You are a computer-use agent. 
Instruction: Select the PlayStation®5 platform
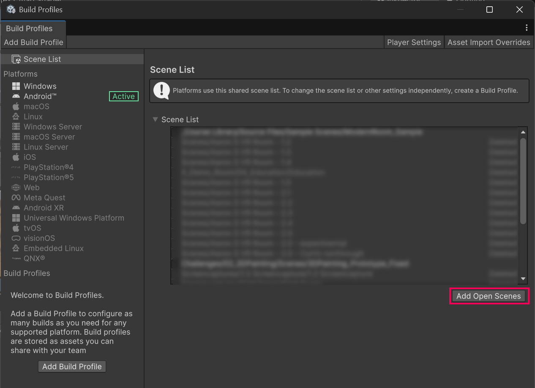tap(49, 177)
